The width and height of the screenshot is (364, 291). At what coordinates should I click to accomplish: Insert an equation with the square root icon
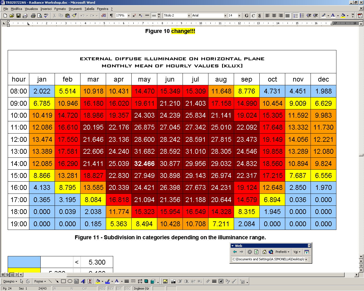click(104, 16)
